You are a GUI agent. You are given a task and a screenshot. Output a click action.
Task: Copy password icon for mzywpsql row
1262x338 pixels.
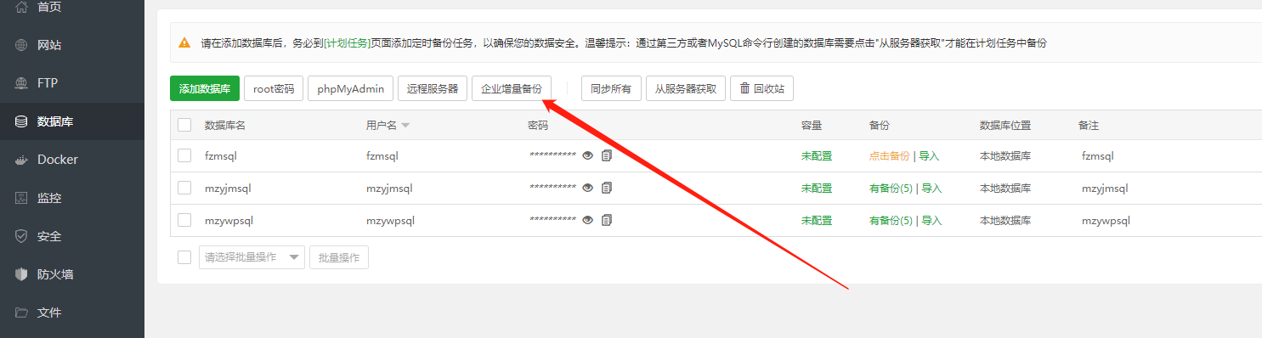click(607, 220)
